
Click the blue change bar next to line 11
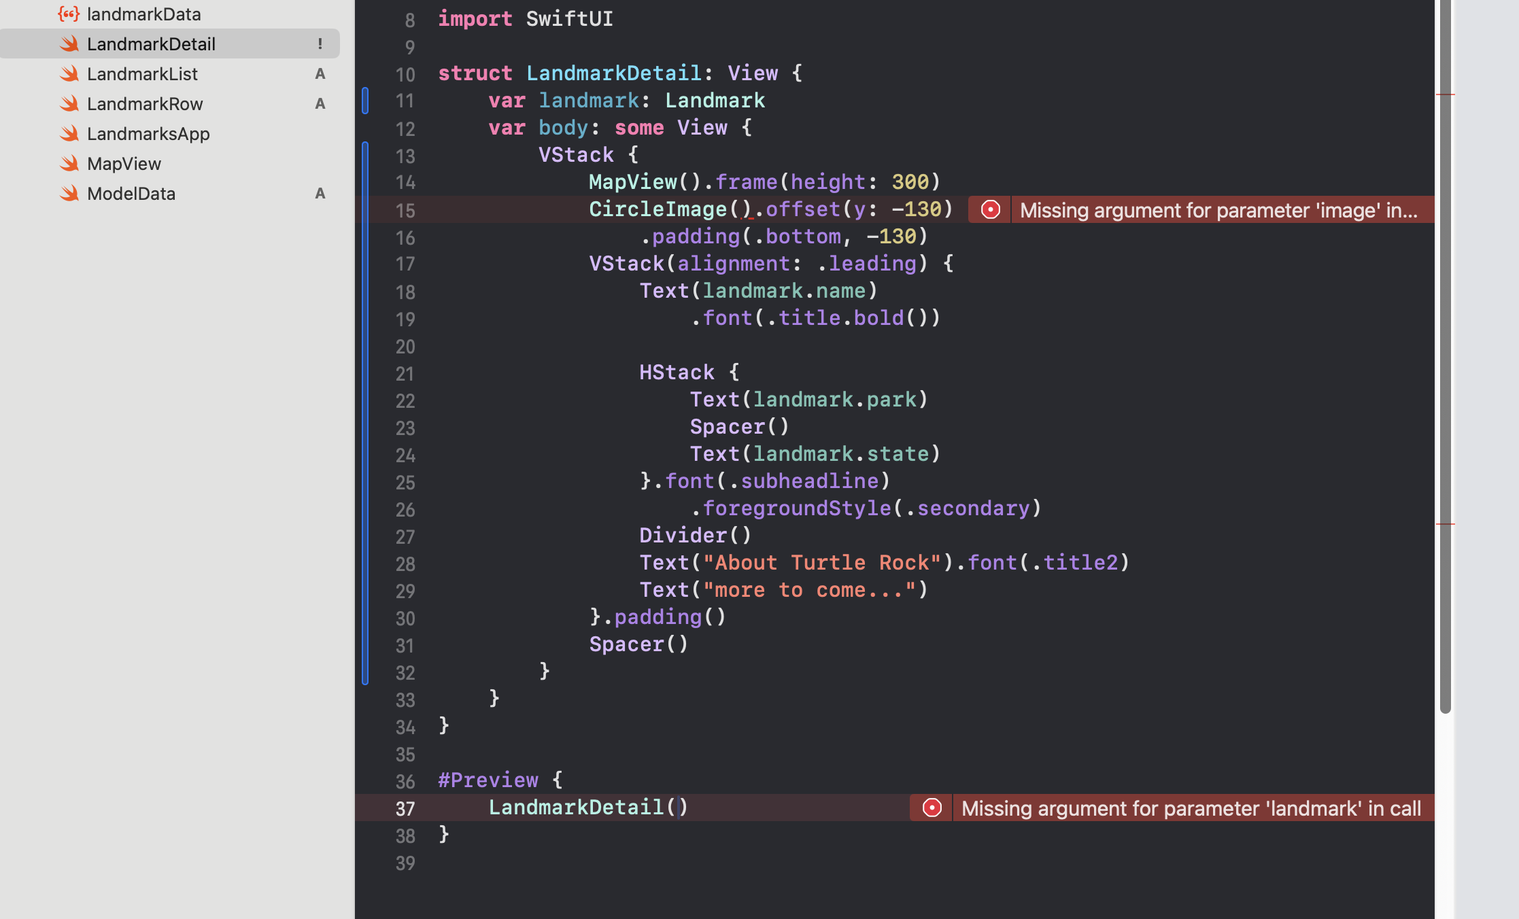click(x=365, y=101)
